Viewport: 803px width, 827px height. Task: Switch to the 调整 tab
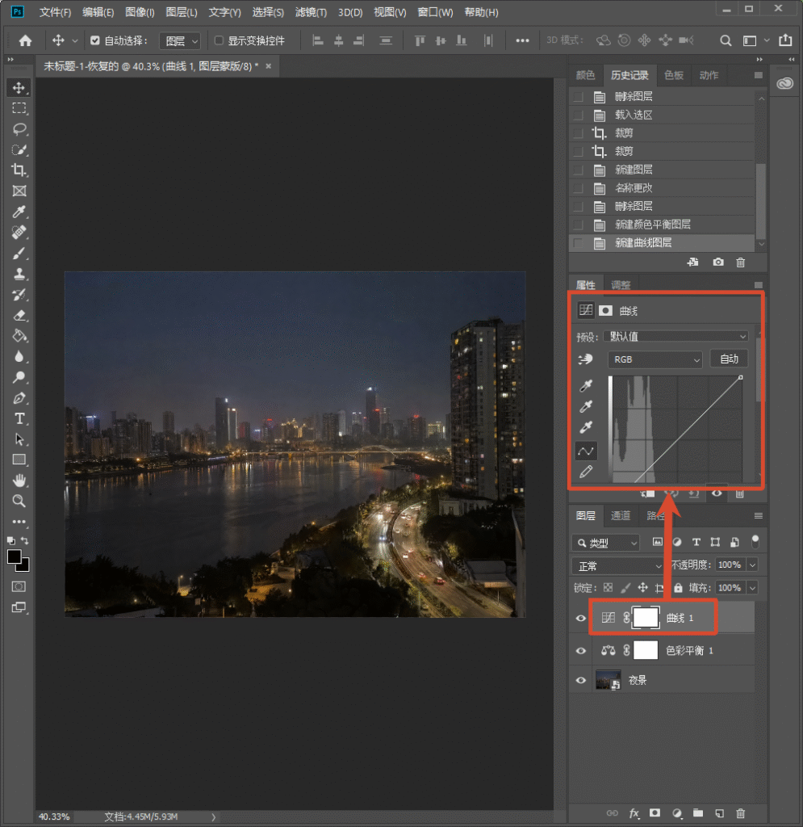click(x=621, y=285)
